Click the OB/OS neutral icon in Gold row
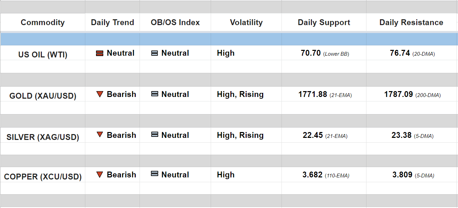 (x=155, y=94)
